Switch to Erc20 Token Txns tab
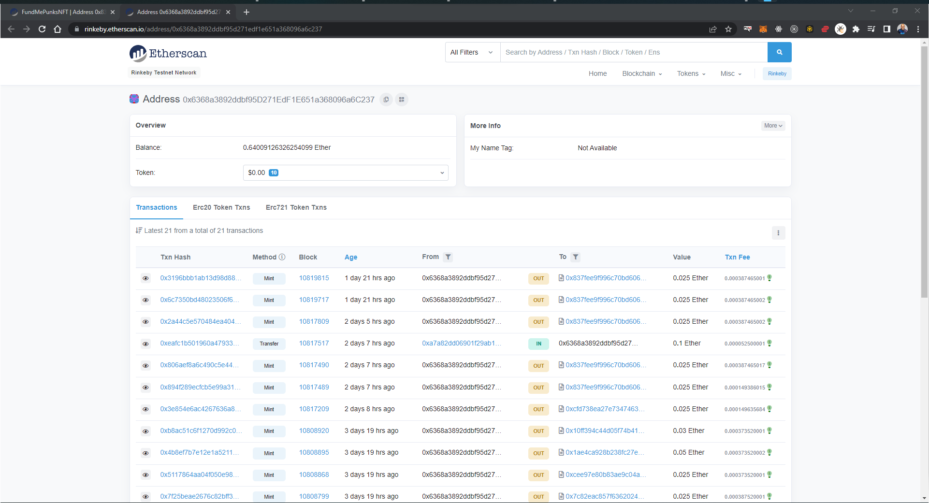Image resolution: width=929 pixels, height=503 pixels. (x=221, y=207)
